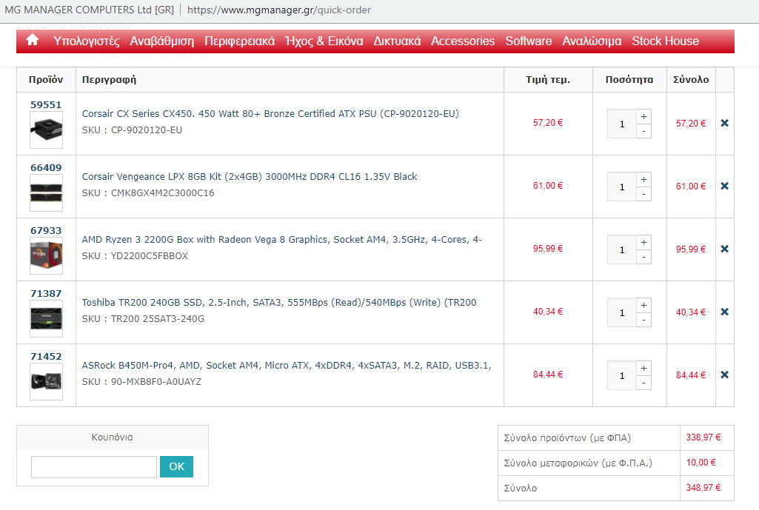
Task: Delete the ASRock B450M-Pro4 row
Action: coord(725,375)
